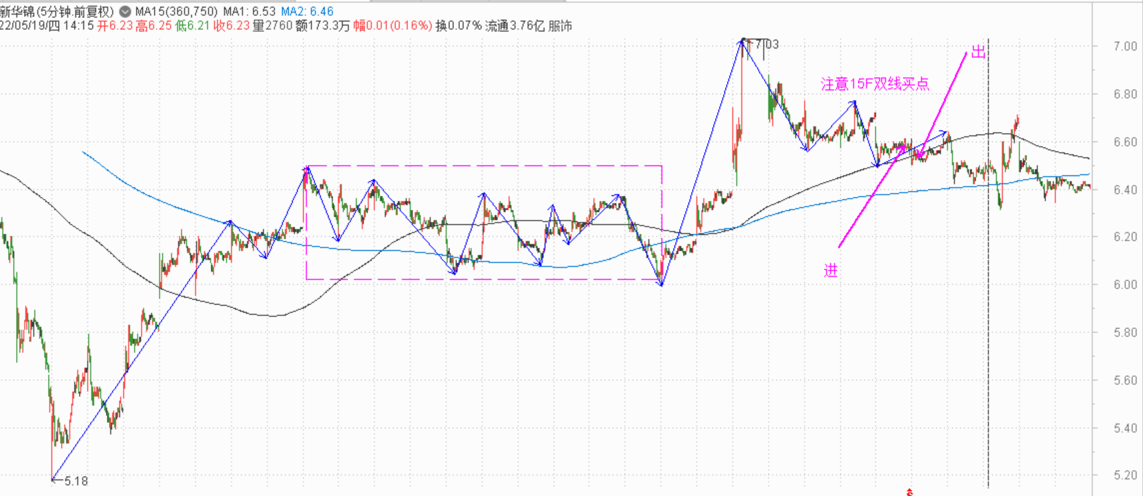Click the turnover rate 换0.07%
Image resolution: width=1143 pixels, height=496 pixels.
point(459,26)
